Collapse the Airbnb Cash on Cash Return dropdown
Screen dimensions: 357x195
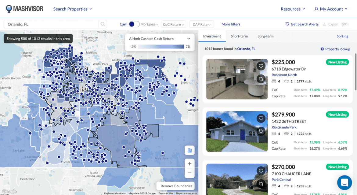(189, 39)
